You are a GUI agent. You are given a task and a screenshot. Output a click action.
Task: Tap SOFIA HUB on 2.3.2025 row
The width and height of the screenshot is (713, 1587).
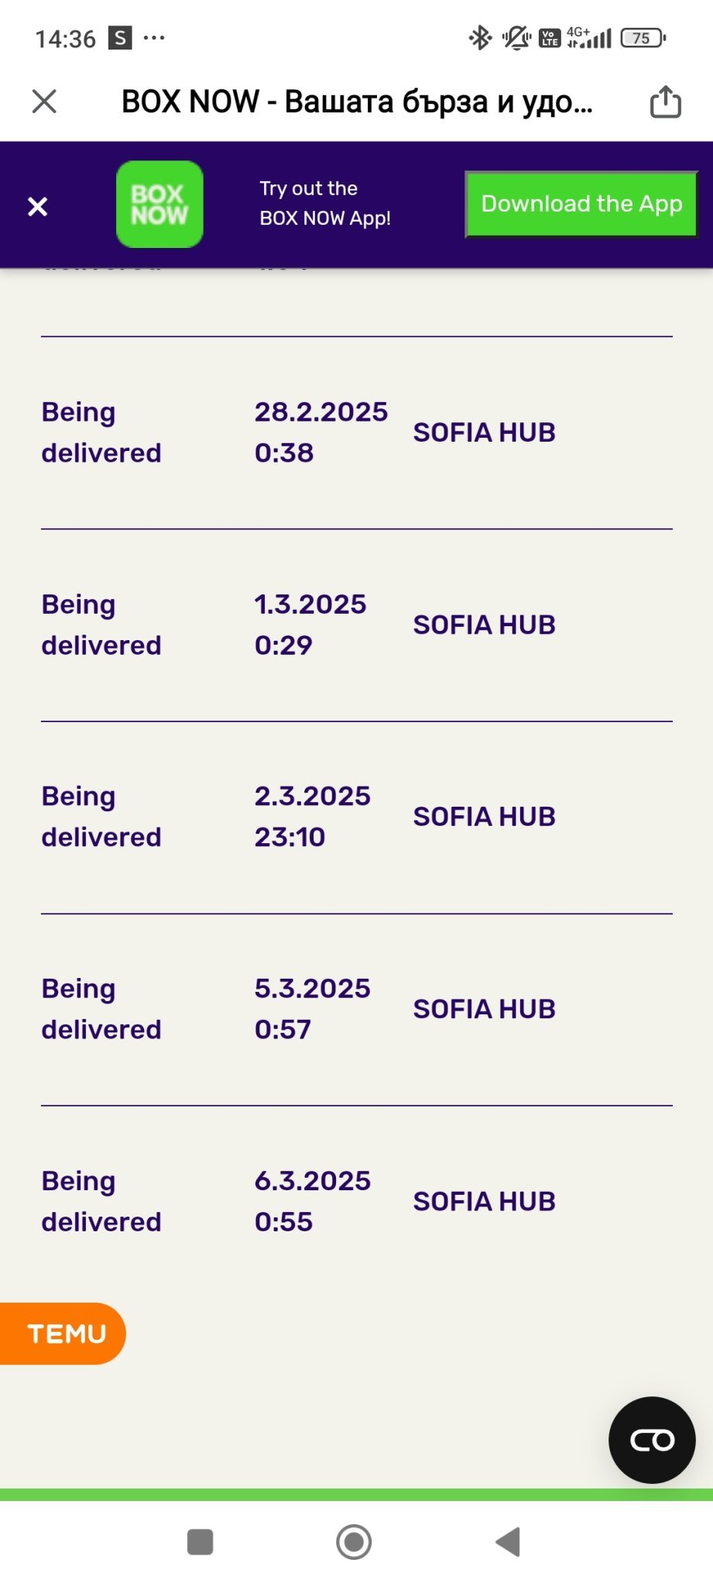tap(484, 817)
